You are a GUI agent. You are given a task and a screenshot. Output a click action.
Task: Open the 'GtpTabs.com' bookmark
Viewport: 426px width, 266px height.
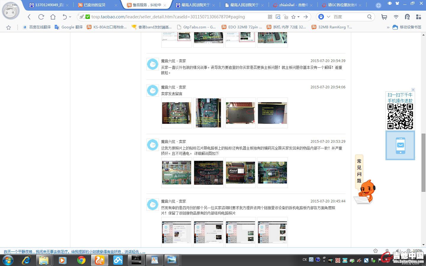[196, 27]
